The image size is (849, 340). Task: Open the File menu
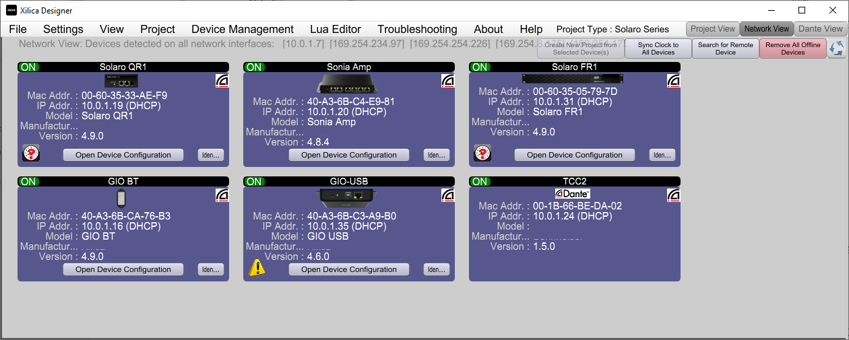[x=18, y=29]
